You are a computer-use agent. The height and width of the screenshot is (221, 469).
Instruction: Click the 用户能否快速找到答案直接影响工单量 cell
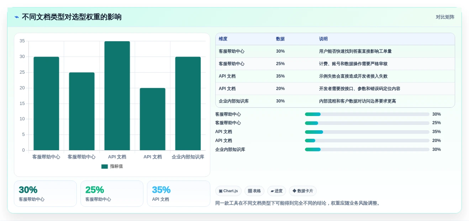click(355, 51)
